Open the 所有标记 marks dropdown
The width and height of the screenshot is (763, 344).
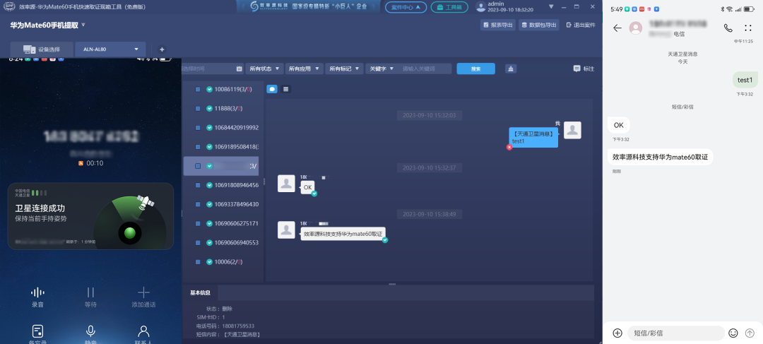coord(345,69)
